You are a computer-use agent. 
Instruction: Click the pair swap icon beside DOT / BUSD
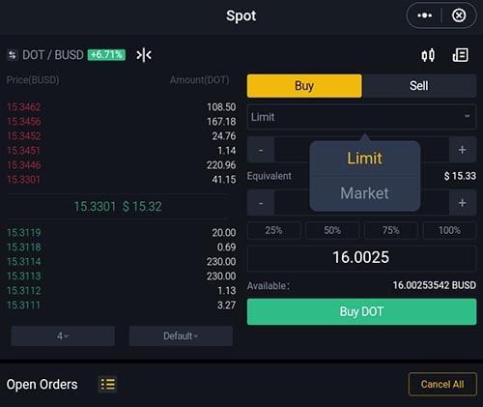(x=13, y=55)
